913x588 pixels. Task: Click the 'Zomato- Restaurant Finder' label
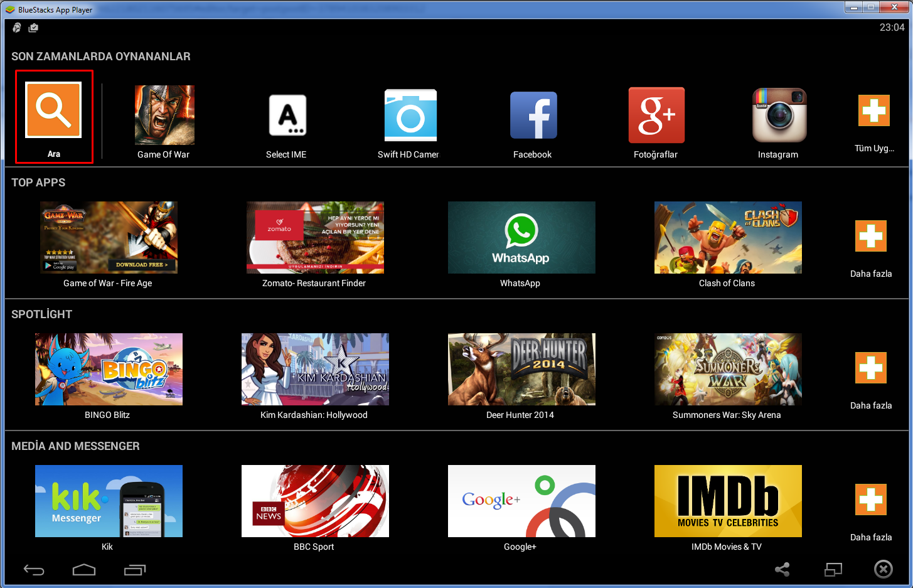tap(314, 283)
